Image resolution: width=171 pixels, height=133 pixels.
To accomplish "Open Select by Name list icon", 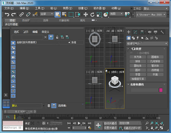I will coord(64,14).
